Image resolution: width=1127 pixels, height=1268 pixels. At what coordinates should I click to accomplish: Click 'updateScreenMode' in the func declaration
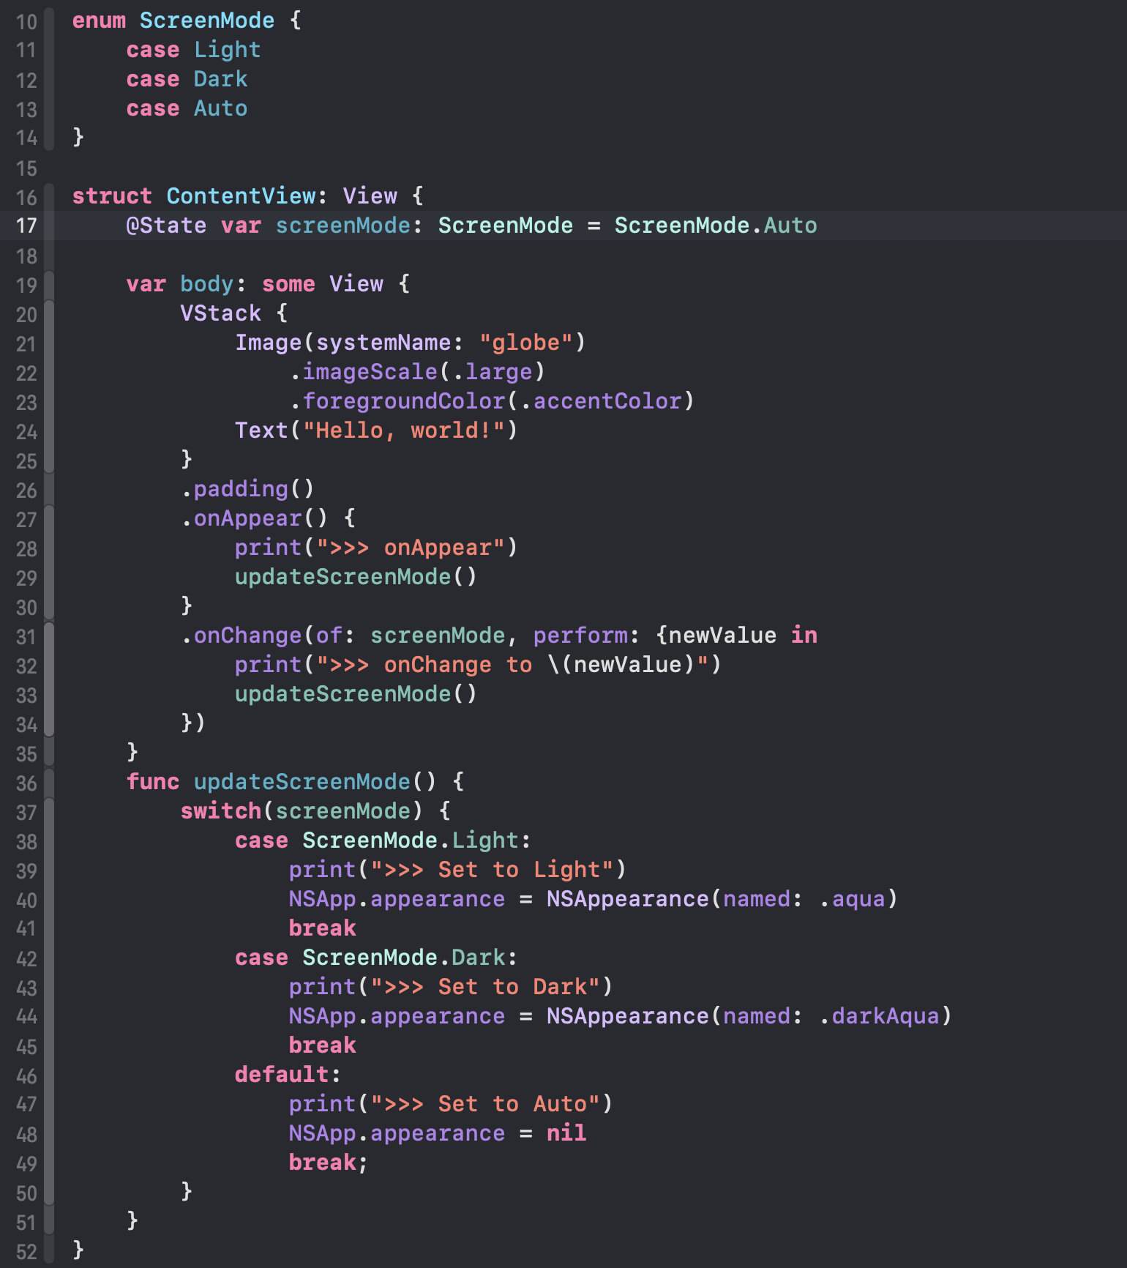tap(302, 782)
